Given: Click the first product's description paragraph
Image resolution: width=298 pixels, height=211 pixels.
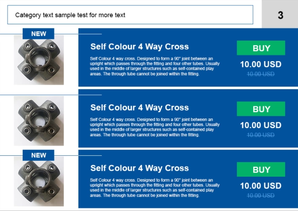Looking at the screenshot, I should point(154,66).
